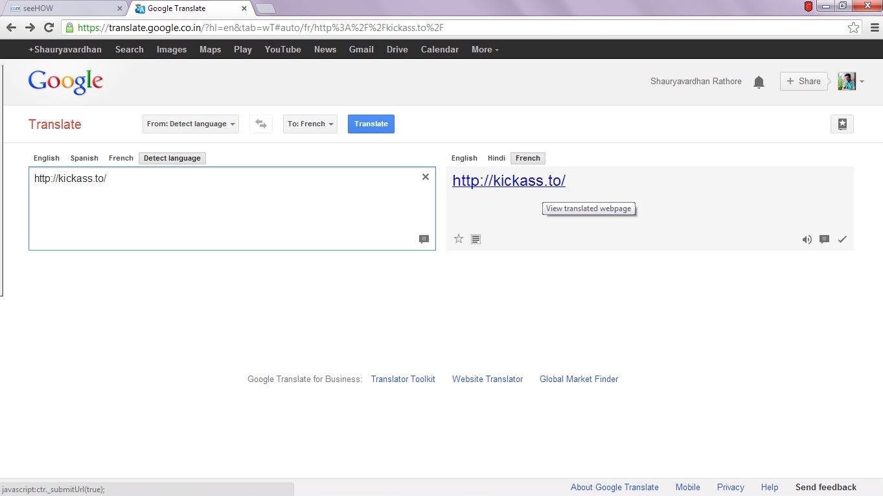
Task: Toggle the French target language button
Action: pos(528,158)
